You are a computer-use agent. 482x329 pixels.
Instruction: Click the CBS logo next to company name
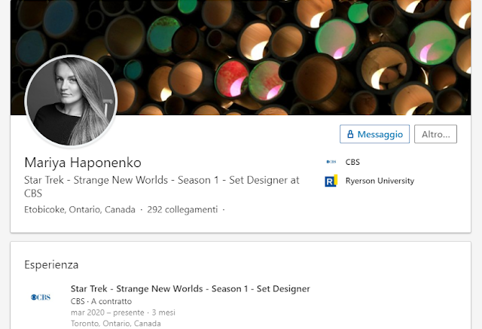click(331, 162)
